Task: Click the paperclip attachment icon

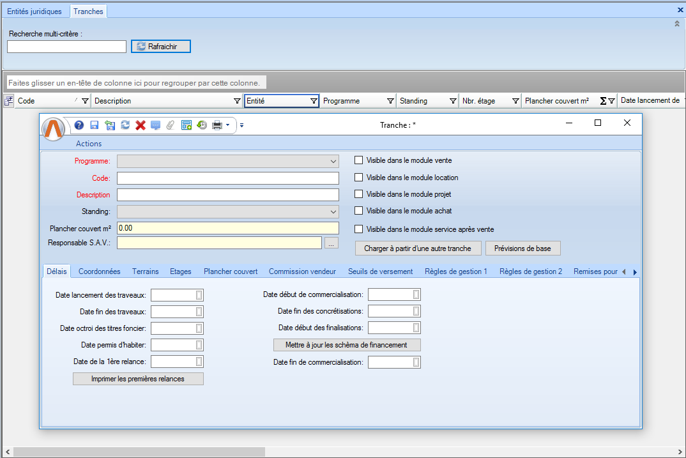Action: (x=171, y=125)
